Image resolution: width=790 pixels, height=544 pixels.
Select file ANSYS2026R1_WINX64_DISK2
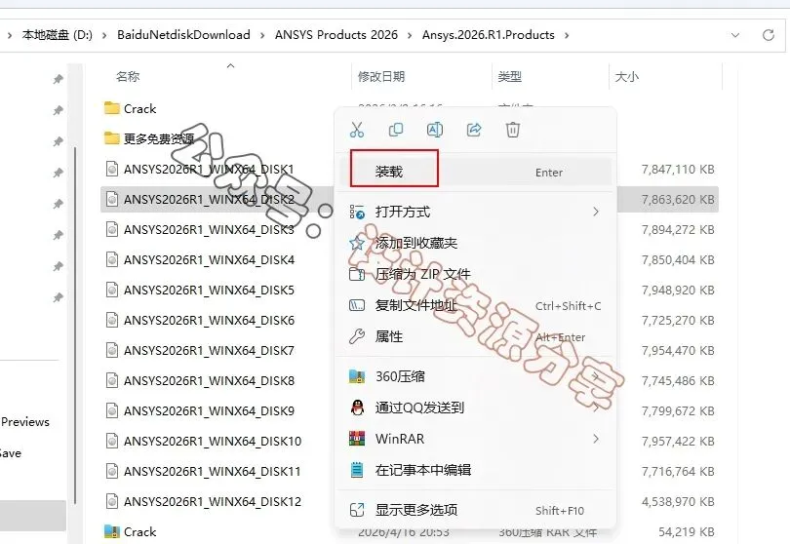[199, 200]
